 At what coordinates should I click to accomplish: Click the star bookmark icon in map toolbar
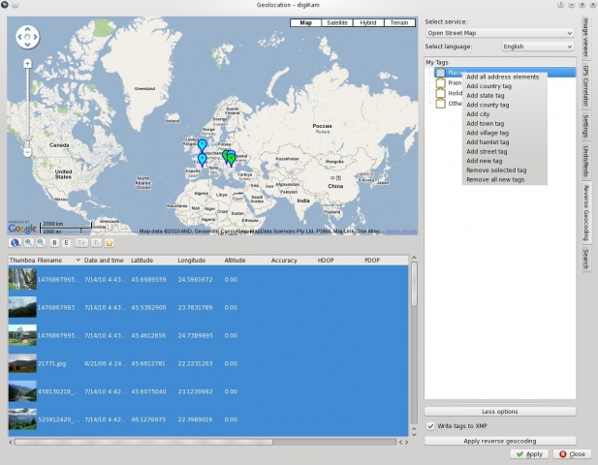[x=110, y=243]
